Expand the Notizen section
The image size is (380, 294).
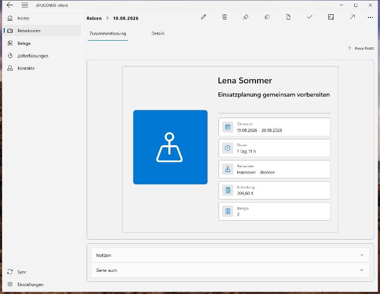click(x=230, y=255)
